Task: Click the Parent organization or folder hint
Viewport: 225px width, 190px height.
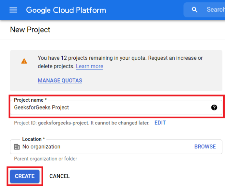Action: (x=46, y=159)
